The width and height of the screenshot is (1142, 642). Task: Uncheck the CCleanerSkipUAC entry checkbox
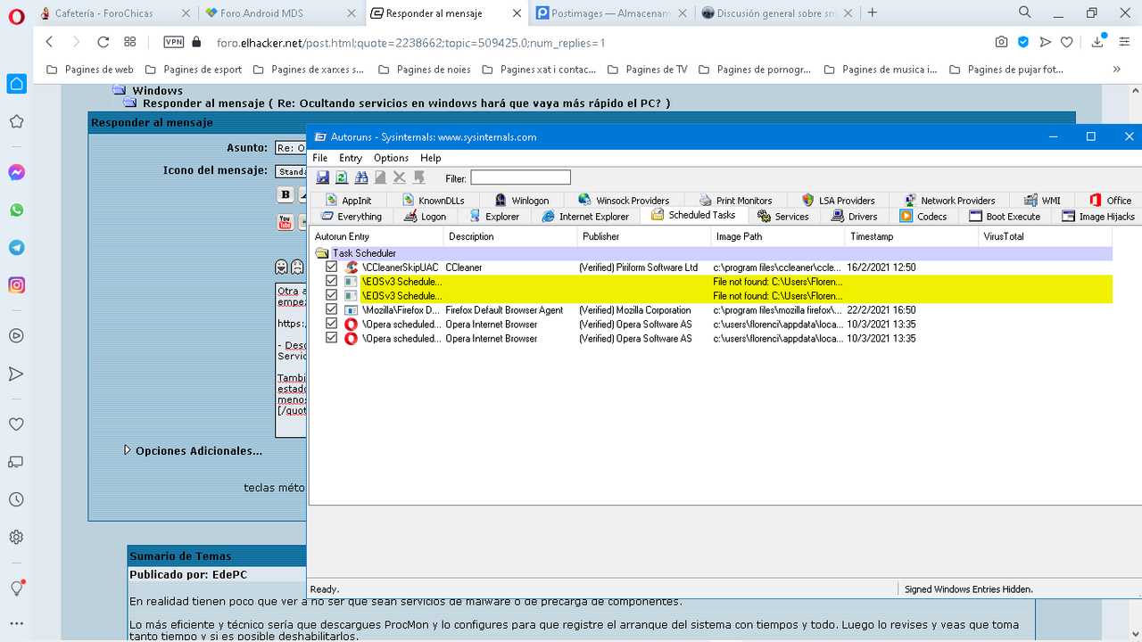(332, 267)
